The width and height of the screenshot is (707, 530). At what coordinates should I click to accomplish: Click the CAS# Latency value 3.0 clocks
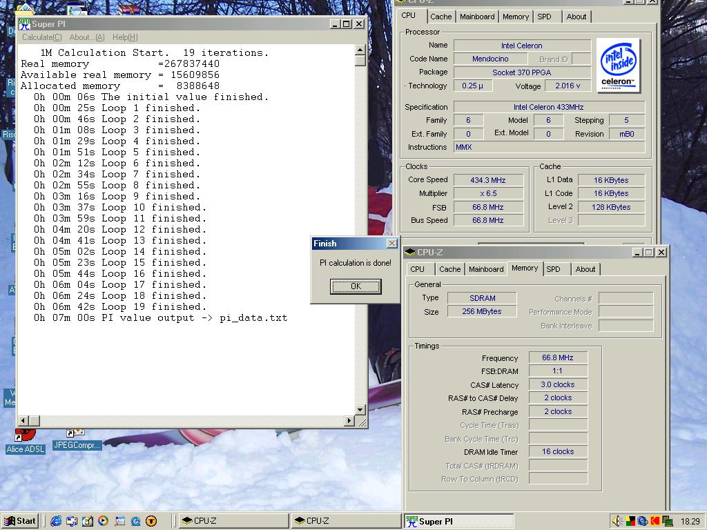(558, 384)
